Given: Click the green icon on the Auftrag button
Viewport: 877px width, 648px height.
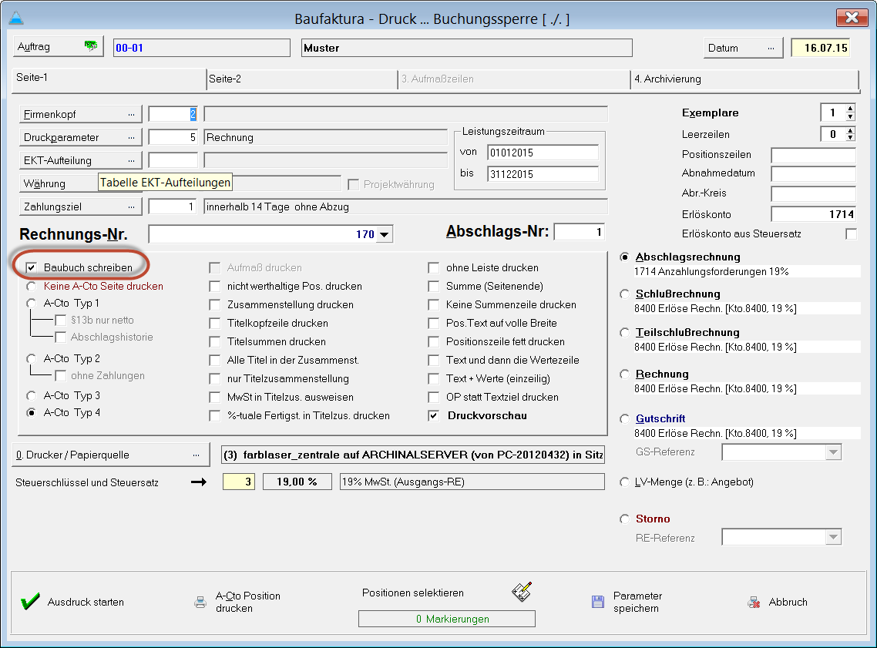Looking at the screenshot, I should (x=92, y=47).
